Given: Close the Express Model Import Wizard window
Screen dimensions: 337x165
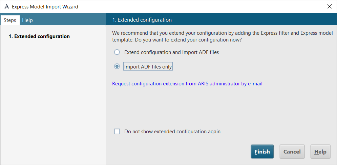Looking at the screenshot, I should point(329,6).
